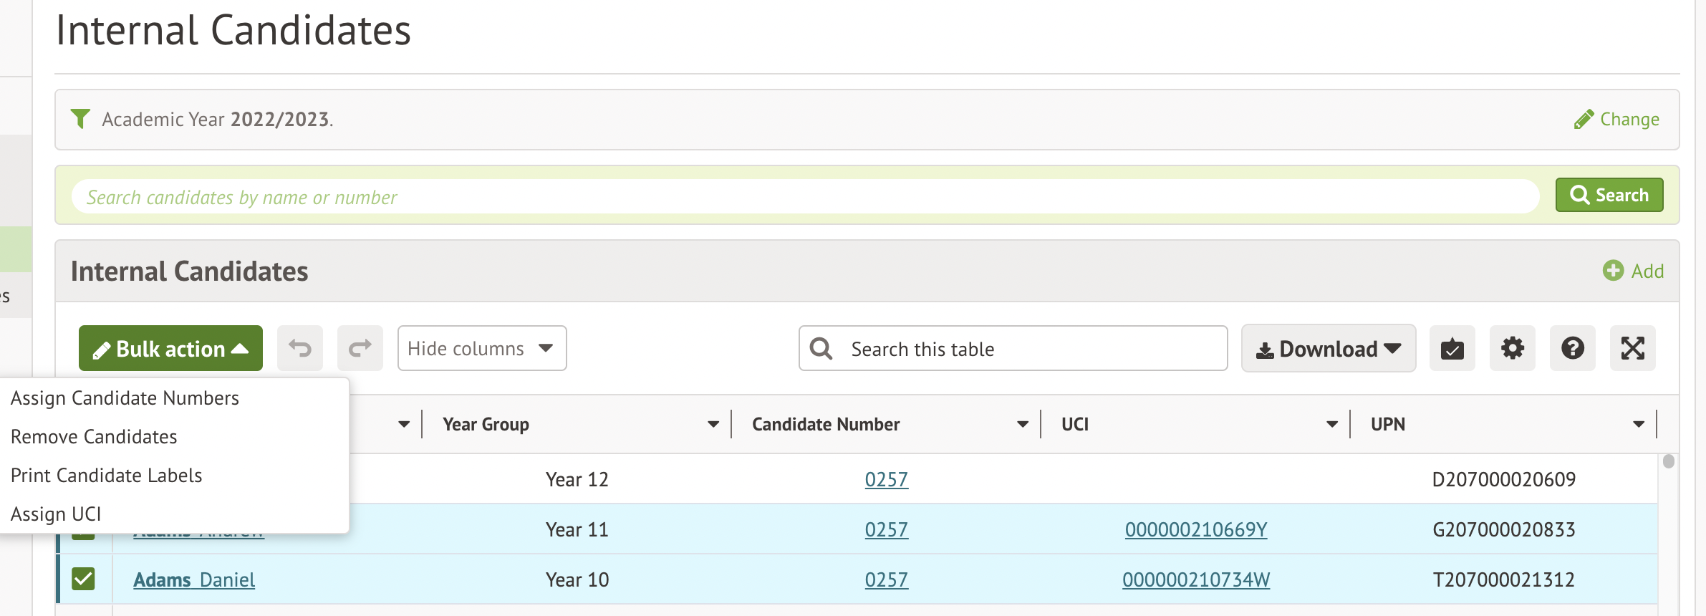
Task: Expand table to fullscreen
Action: (1632, 349)
